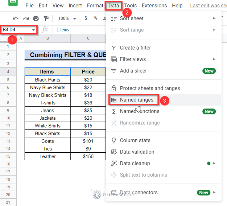Click the Print icon
The image size is (227, 206).
[x=36, y=18]
